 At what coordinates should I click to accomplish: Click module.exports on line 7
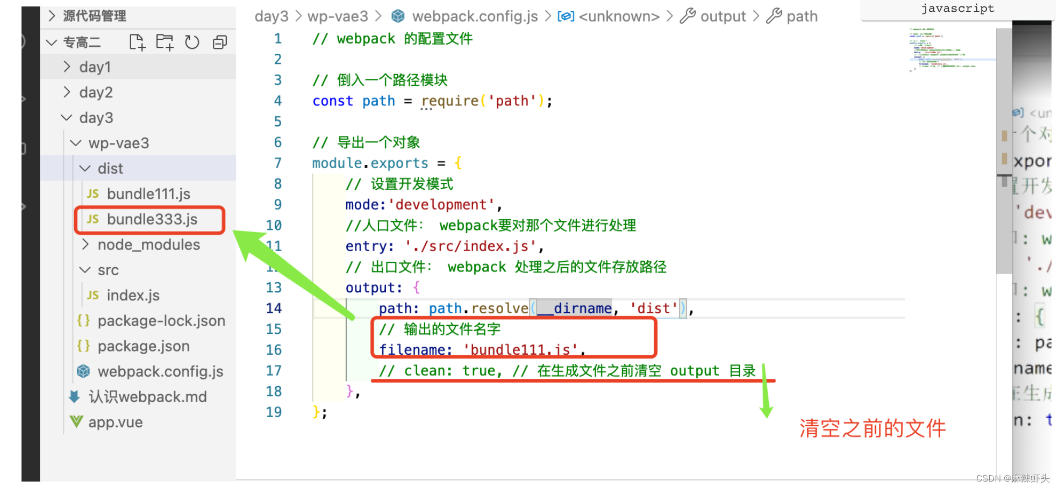[370, 163]
